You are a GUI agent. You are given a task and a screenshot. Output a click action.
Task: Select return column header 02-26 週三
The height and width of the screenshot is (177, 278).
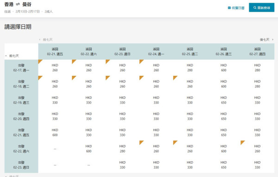click(224, 51)
